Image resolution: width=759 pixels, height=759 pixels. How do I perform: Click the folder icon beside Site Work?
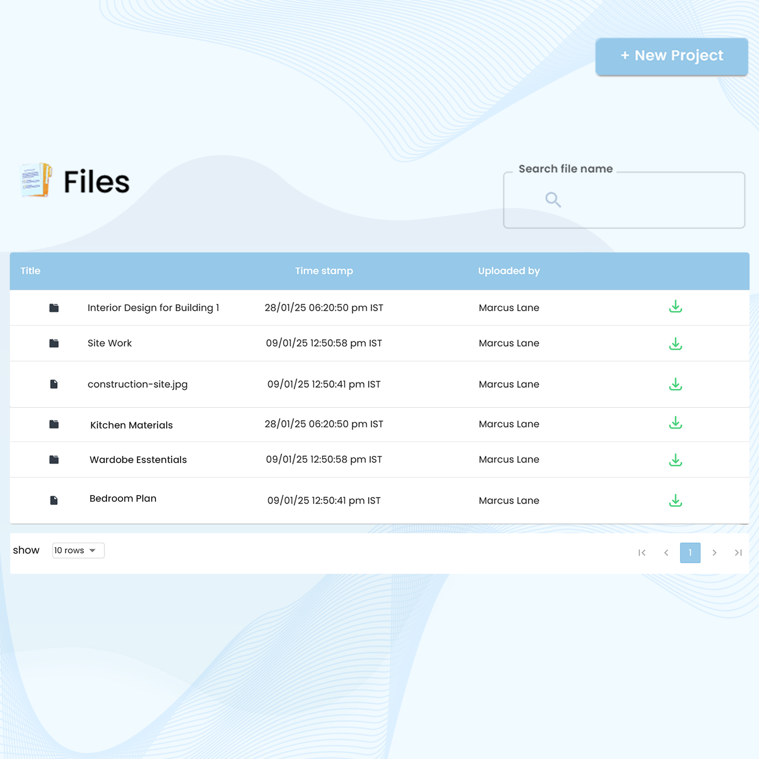click(54, 343)
